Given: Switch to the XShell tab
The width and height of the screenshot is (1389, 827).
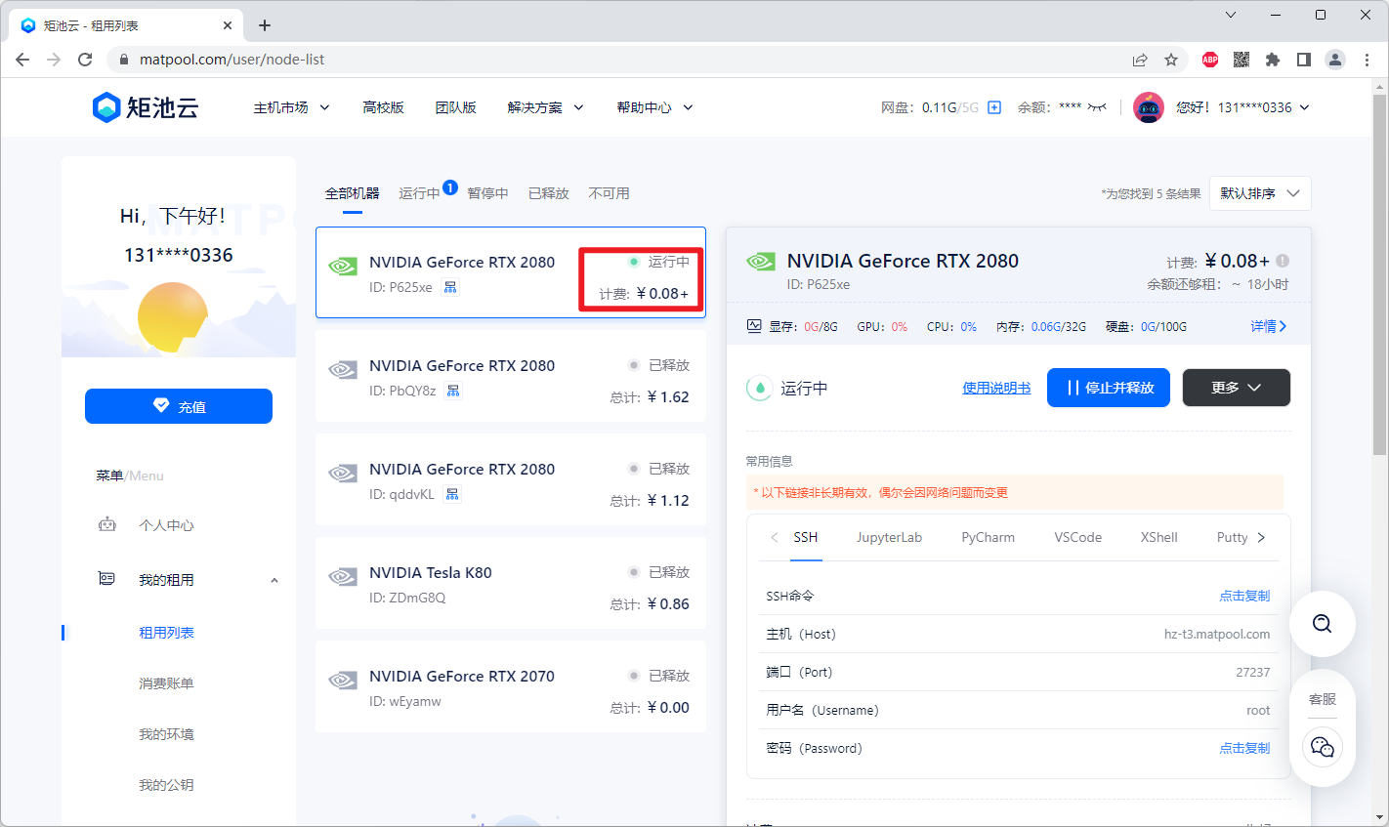Looking at the screenshot, I should click(1159, 537).
